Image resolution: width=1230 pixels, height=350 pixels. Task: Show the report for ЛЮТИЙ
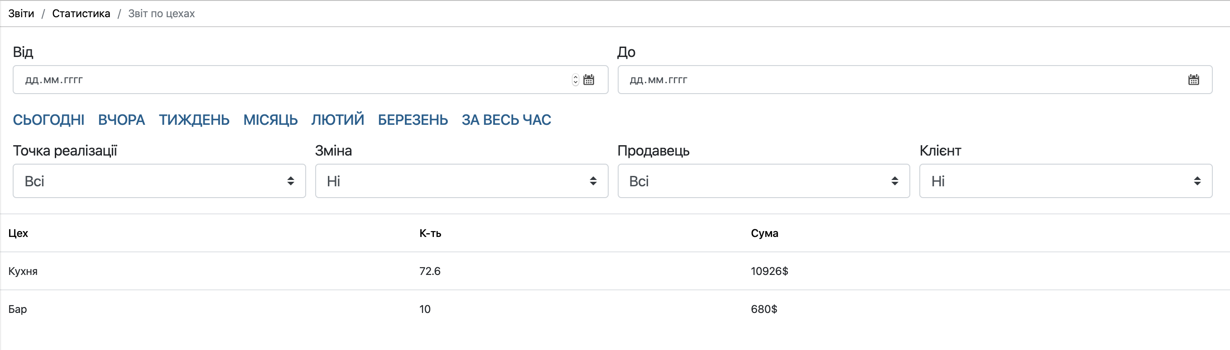coord(337,120)
